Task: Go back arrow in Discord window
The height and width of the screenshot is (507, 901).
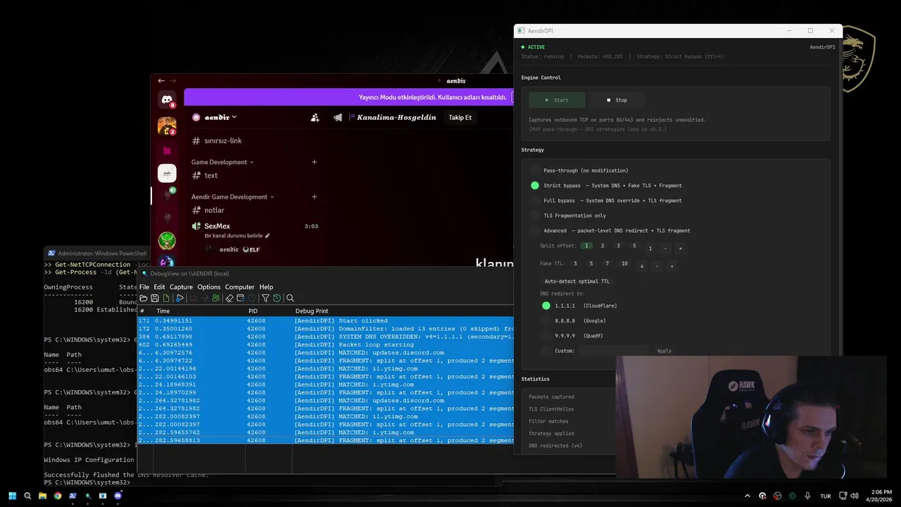Action: [161, 81]
